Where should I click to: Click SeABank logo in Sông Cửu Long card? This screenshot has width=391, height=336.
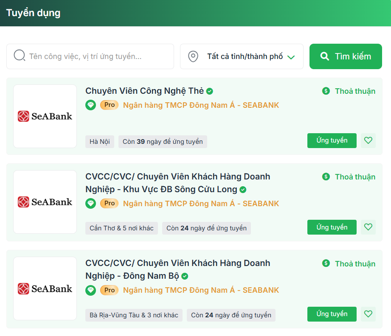click(x=45, y=202)
